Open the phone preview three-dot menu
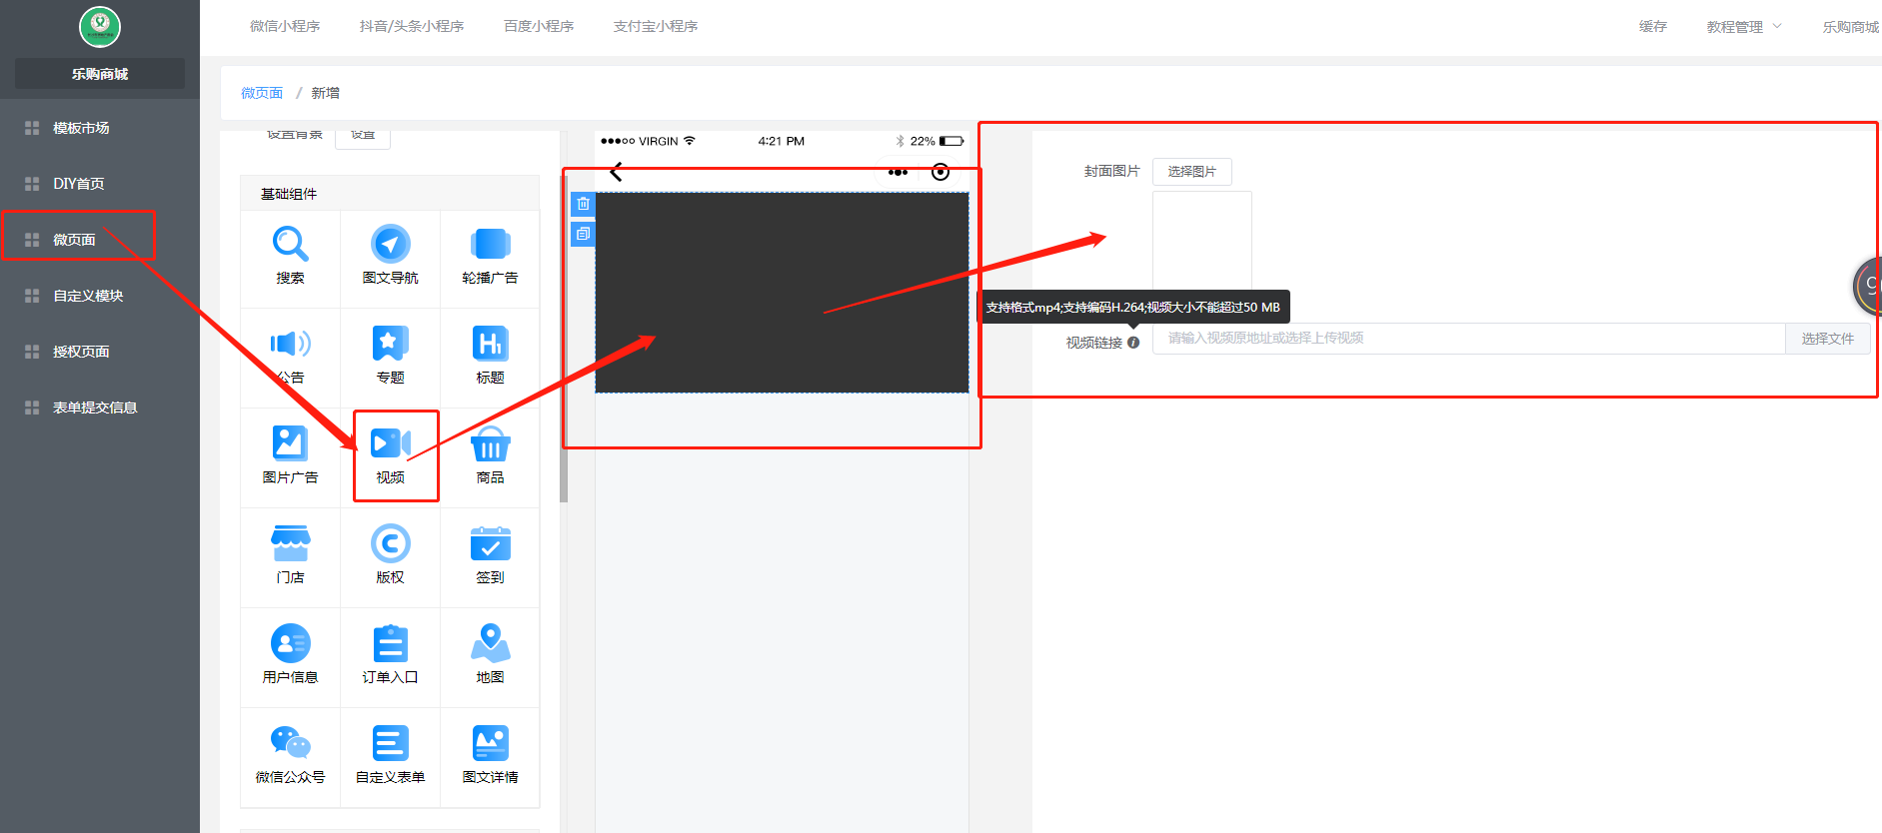This screenshot has height=833, width=1882. pyautogui.click(x=898, y=172)
